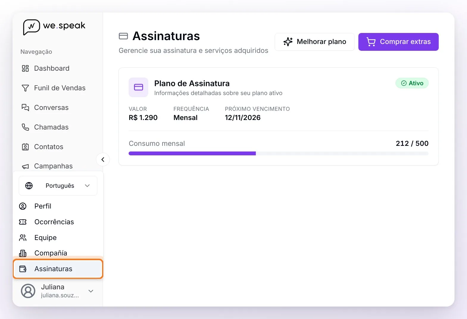This screenshot has width=467, height=319.
Task: Click the check icon in Ativo badge
Action: 404,83
